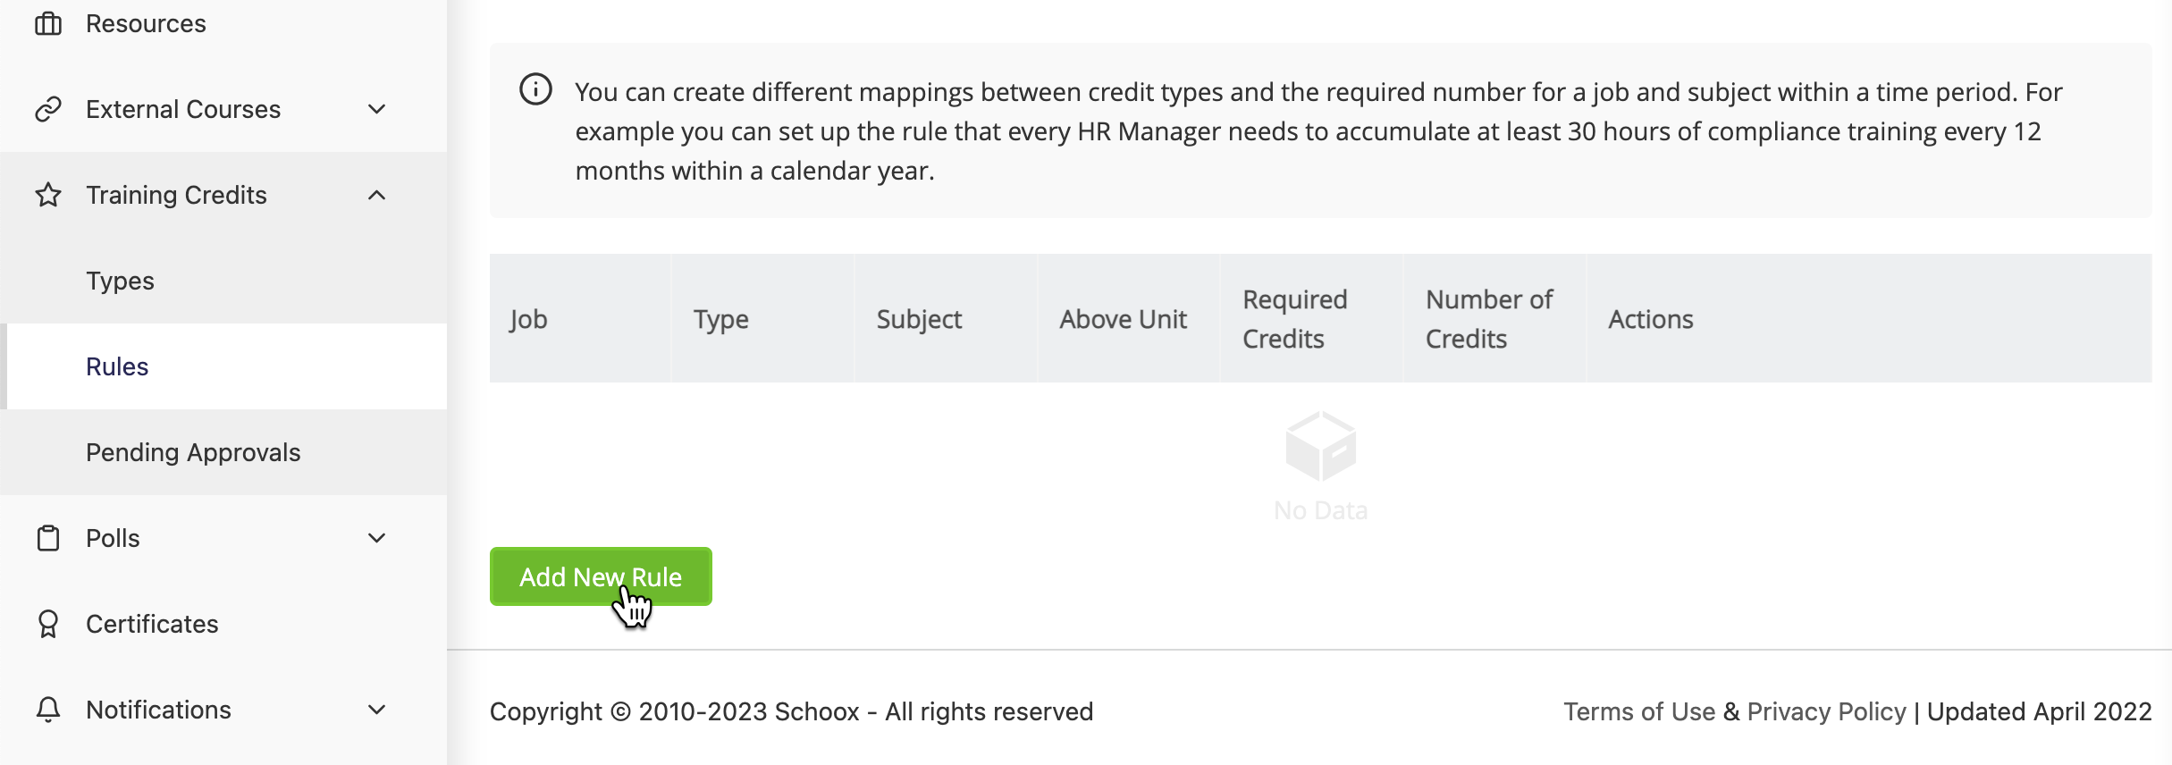2172x765 pixels.
Task: Click the Resources briefcase icon
Action: pyautogui.click(x=48, y=23)
